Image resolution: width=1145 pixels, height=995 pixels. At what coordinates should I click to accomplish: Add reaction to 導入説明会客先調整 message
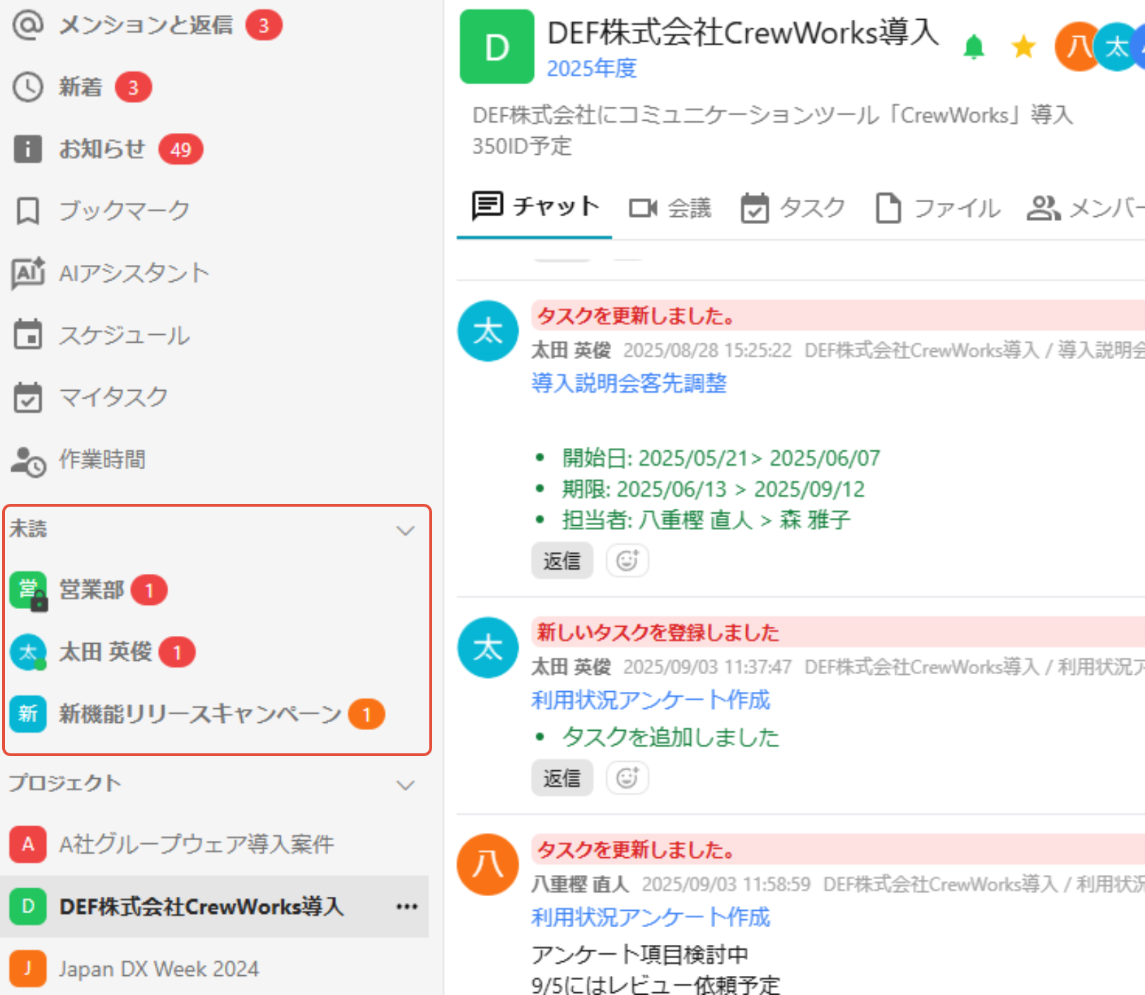tap(627, 561)
